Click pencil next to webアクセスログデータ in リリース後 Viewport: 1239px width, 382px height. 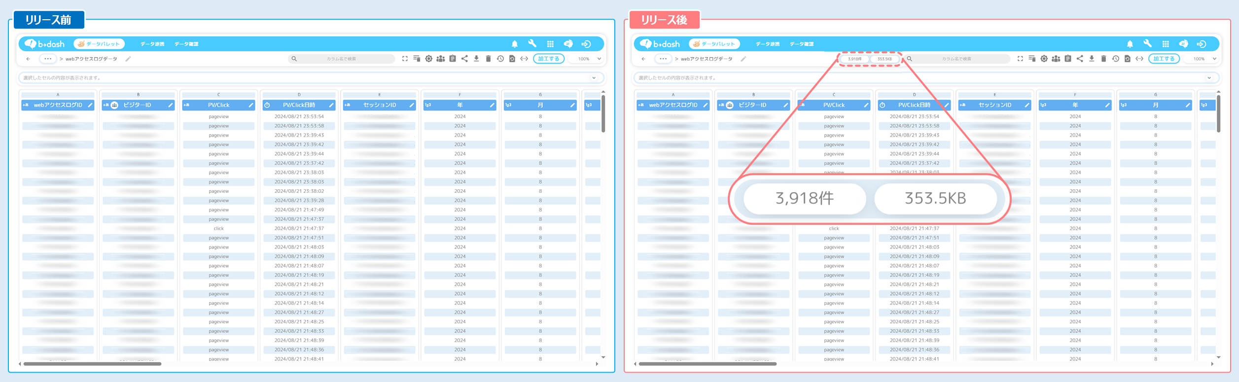tap(743, 59)
